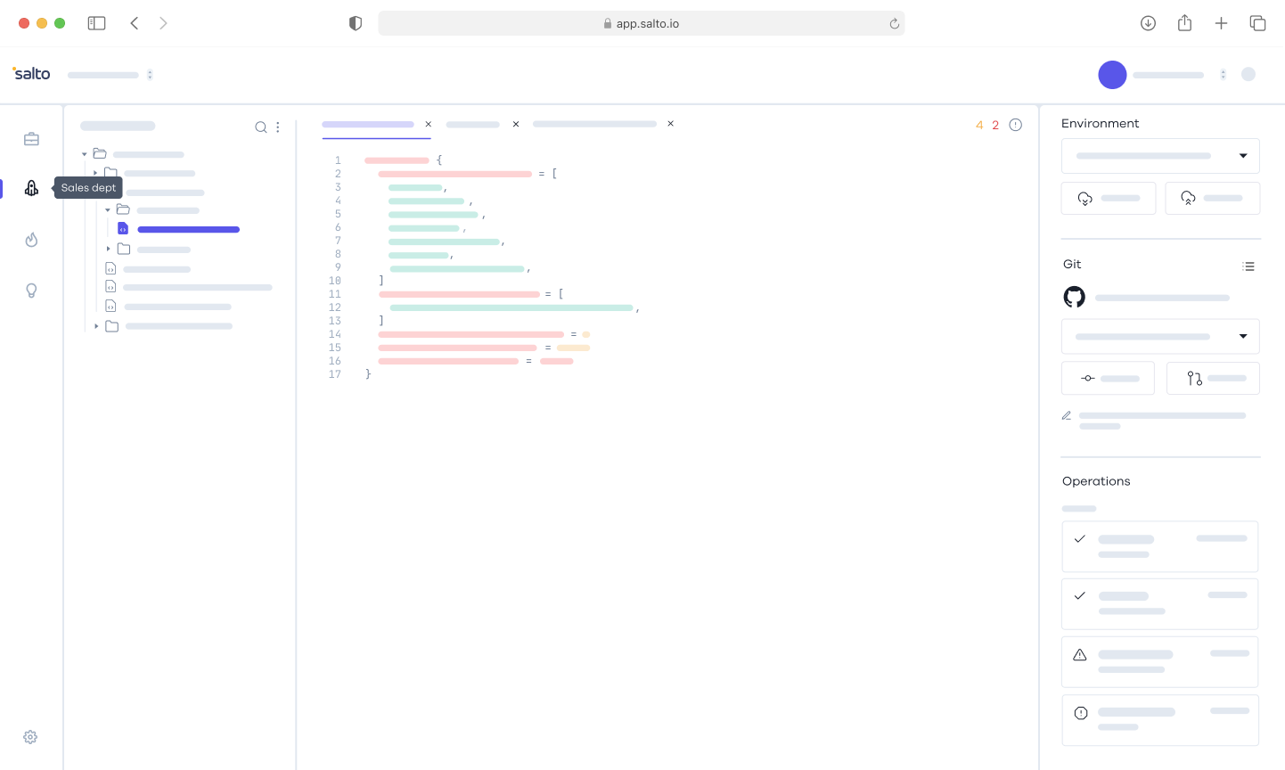The image size is (1285, 770).
Task: Click line number 17 in editor gutter
Action: [x=335, y=374]
